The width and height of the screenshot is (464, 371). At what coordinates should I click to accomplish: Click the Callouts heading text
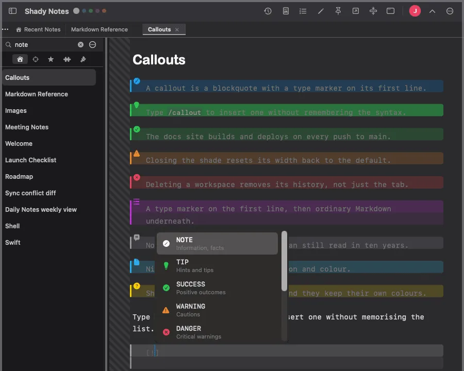[x=159, y=60]
